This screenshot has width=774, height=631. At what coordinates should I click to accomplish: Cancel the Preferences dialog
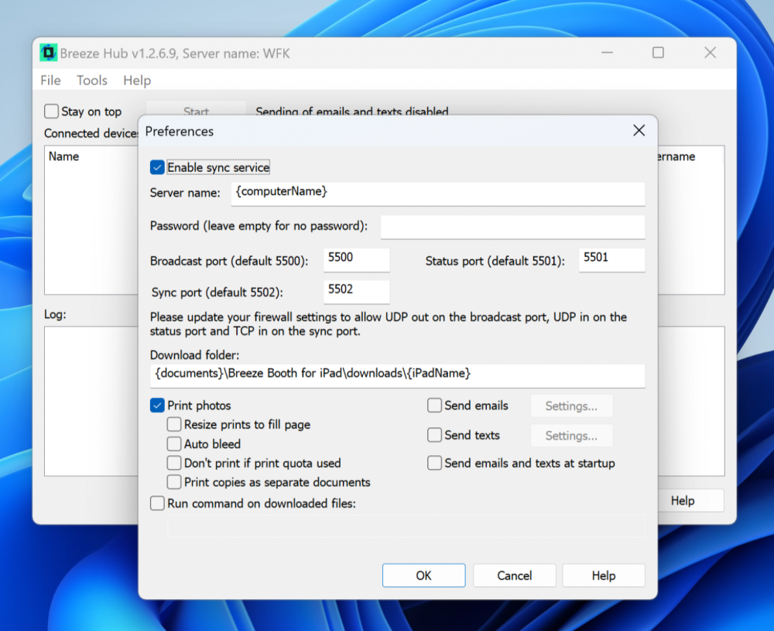(515, 576)
